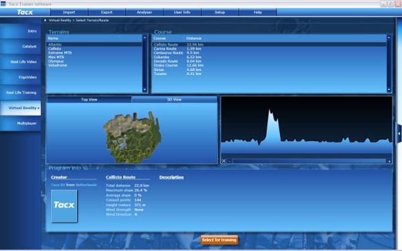Image resolution: width=402 pixels, height=251 pixels.
Task: Click the Tacx creator logo thumbnail
Action: 64,206
